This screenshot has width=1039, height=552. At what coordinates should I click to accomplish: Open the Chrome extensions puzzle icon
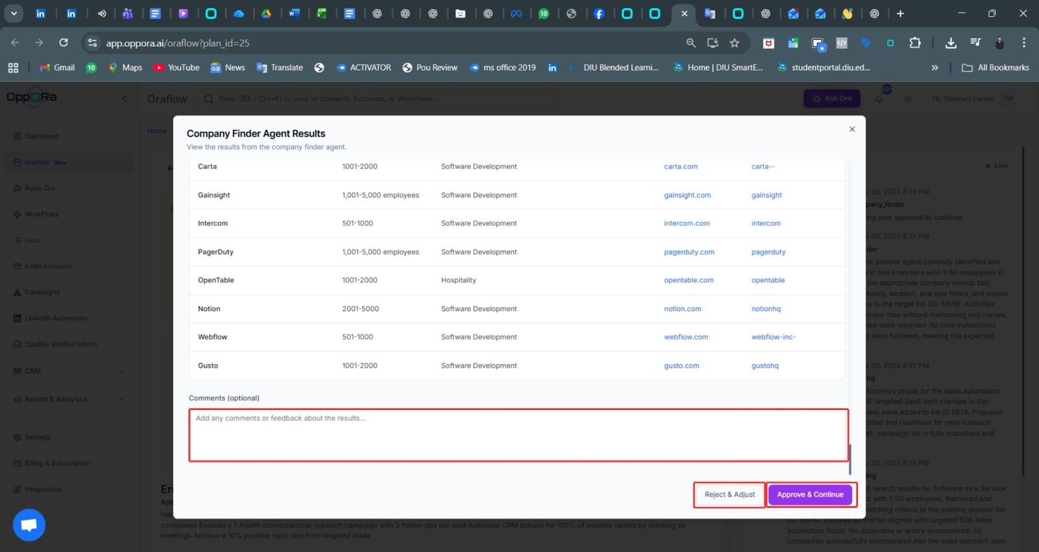point(915,43)
